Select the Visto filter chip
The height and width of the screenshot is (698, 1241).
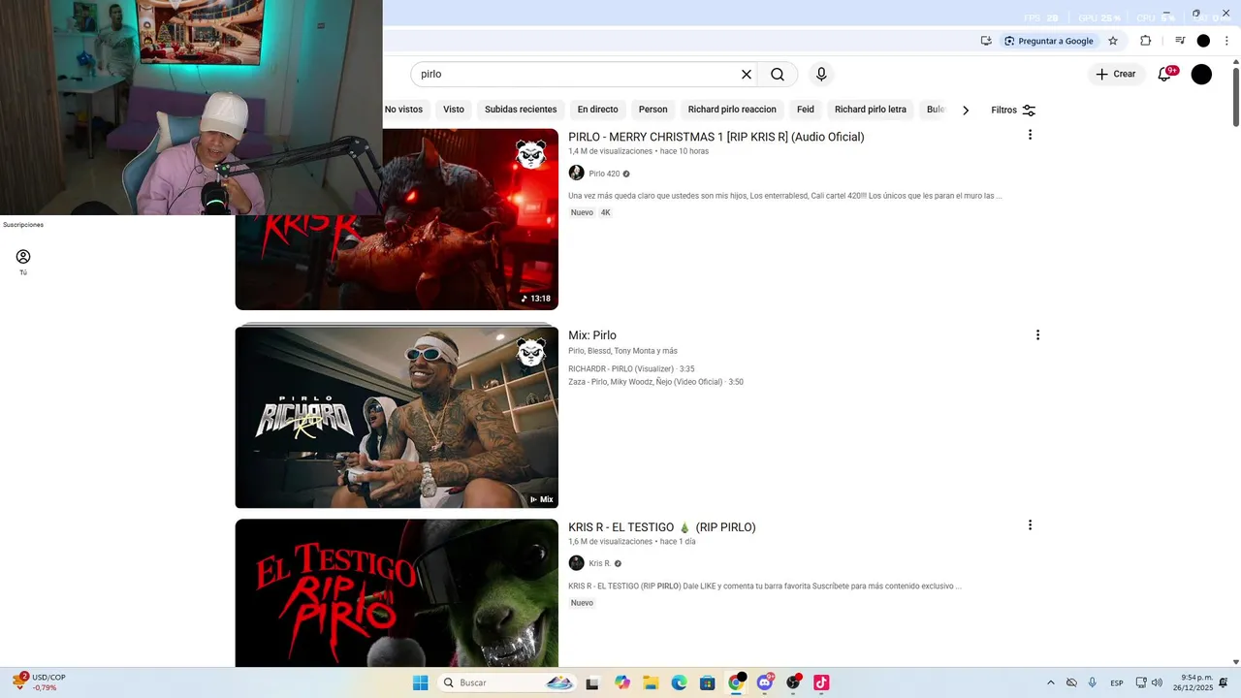coord(454,110)
